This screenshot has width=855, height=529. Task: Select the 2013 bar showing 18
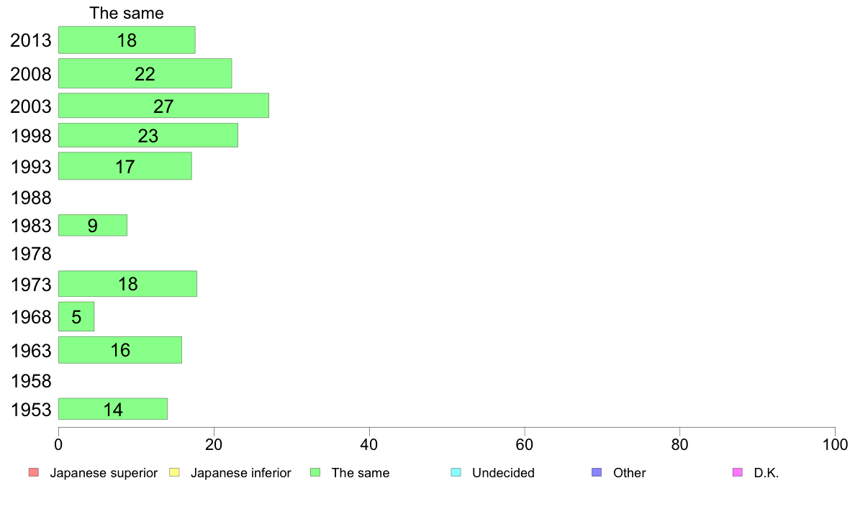coord(127,40)
